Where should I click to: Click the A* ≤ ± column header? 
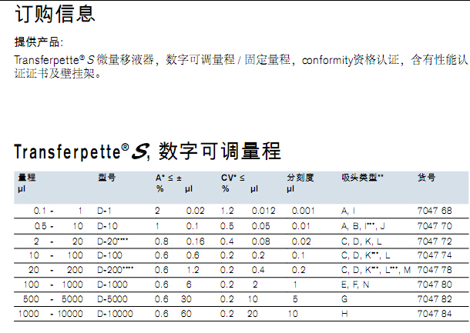pyautogui.click(x=169, y=178)
